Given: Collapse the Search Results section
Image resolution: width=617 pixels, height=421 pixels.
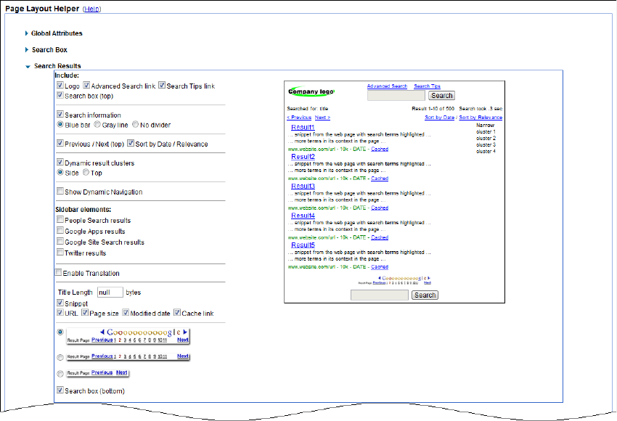Looking at the screenshot, I should point(28,67).
